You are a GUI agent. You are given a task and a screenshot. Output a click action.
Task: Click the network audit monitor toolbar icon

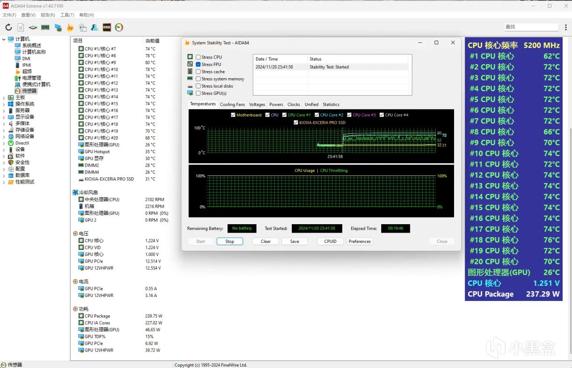[58, 27]
